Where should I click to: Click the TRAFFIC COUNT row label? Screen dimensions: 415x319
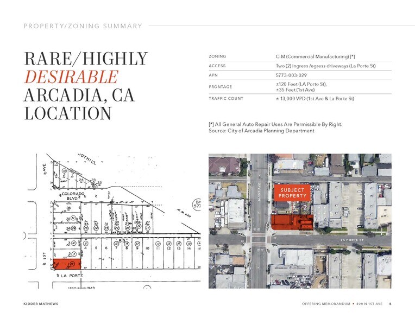226,98
